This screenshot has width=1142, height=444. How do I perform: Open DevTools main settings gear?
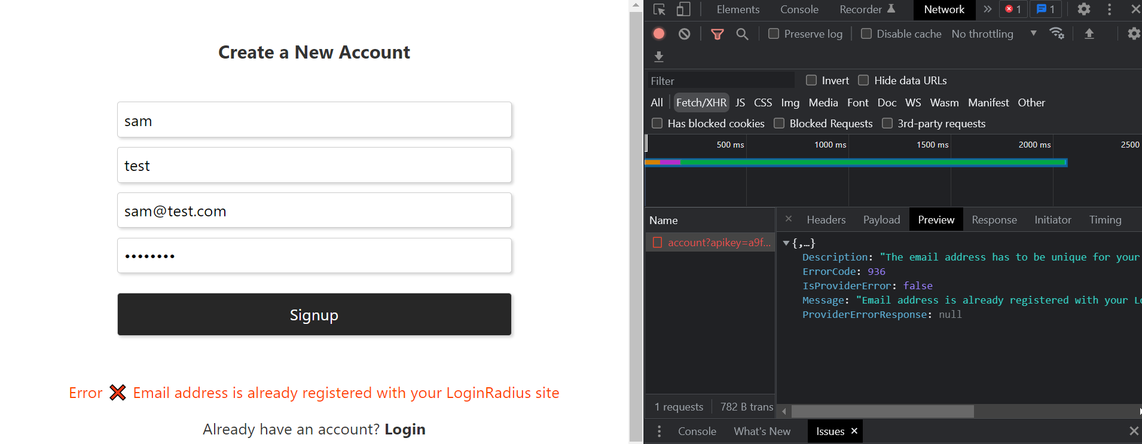tap(1084, 9)
